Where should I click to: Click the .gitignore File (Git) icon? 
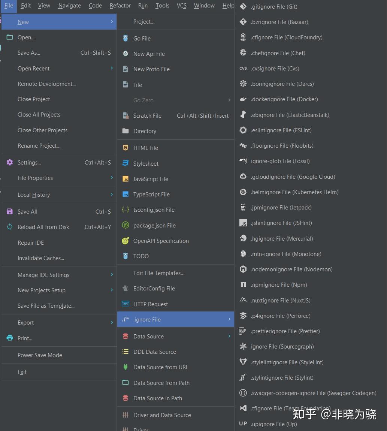pyautogui.click(x=243, y=6)
